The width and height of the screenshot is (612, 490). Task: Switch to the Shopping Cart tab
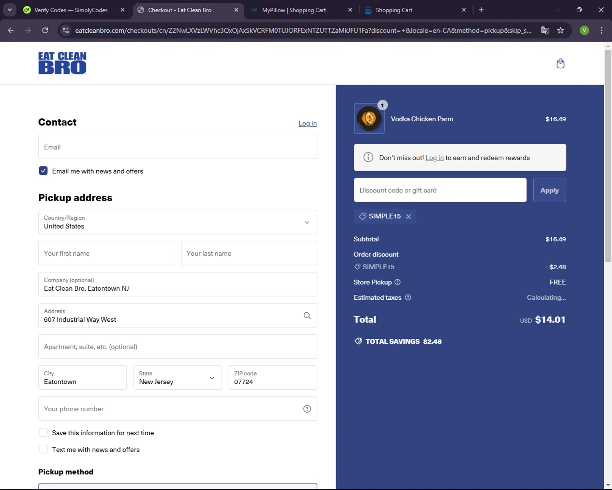click(394, 10)
